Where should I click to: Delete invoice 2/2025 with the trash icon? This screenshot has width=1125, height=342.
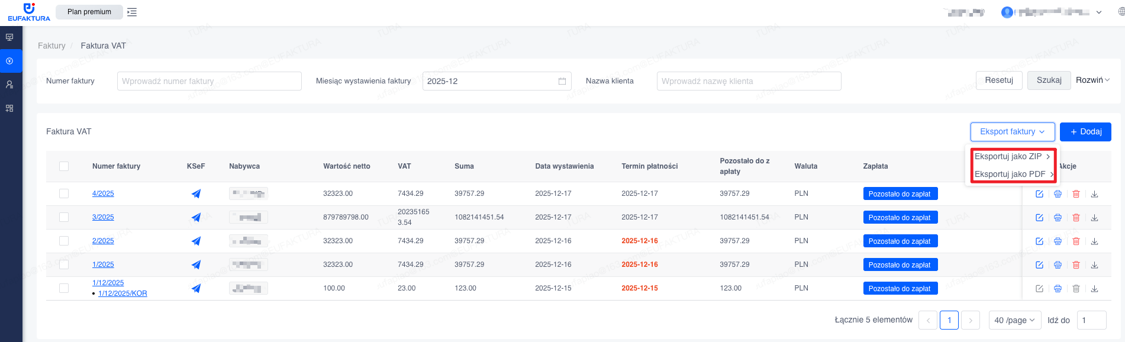[1076, 241]
